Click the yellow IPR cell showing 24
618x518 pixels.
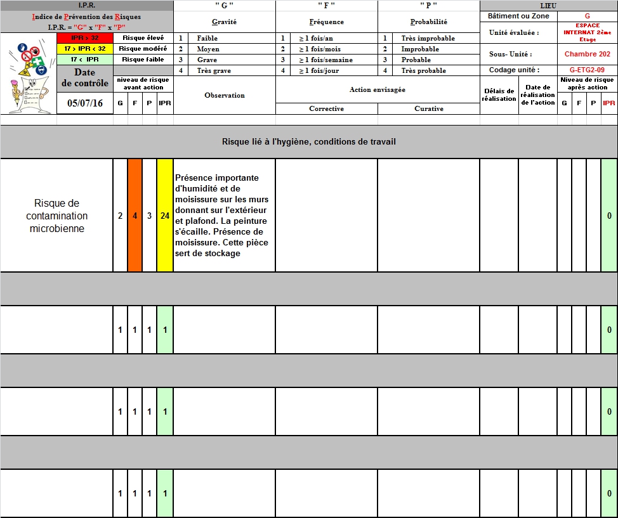click(x=165, y=216)
